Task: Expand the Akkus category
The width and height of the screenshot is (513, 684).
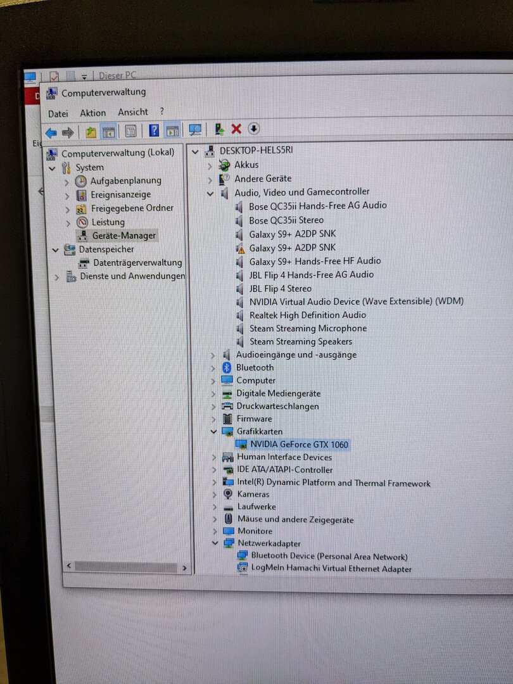Action: pos(210,166)
